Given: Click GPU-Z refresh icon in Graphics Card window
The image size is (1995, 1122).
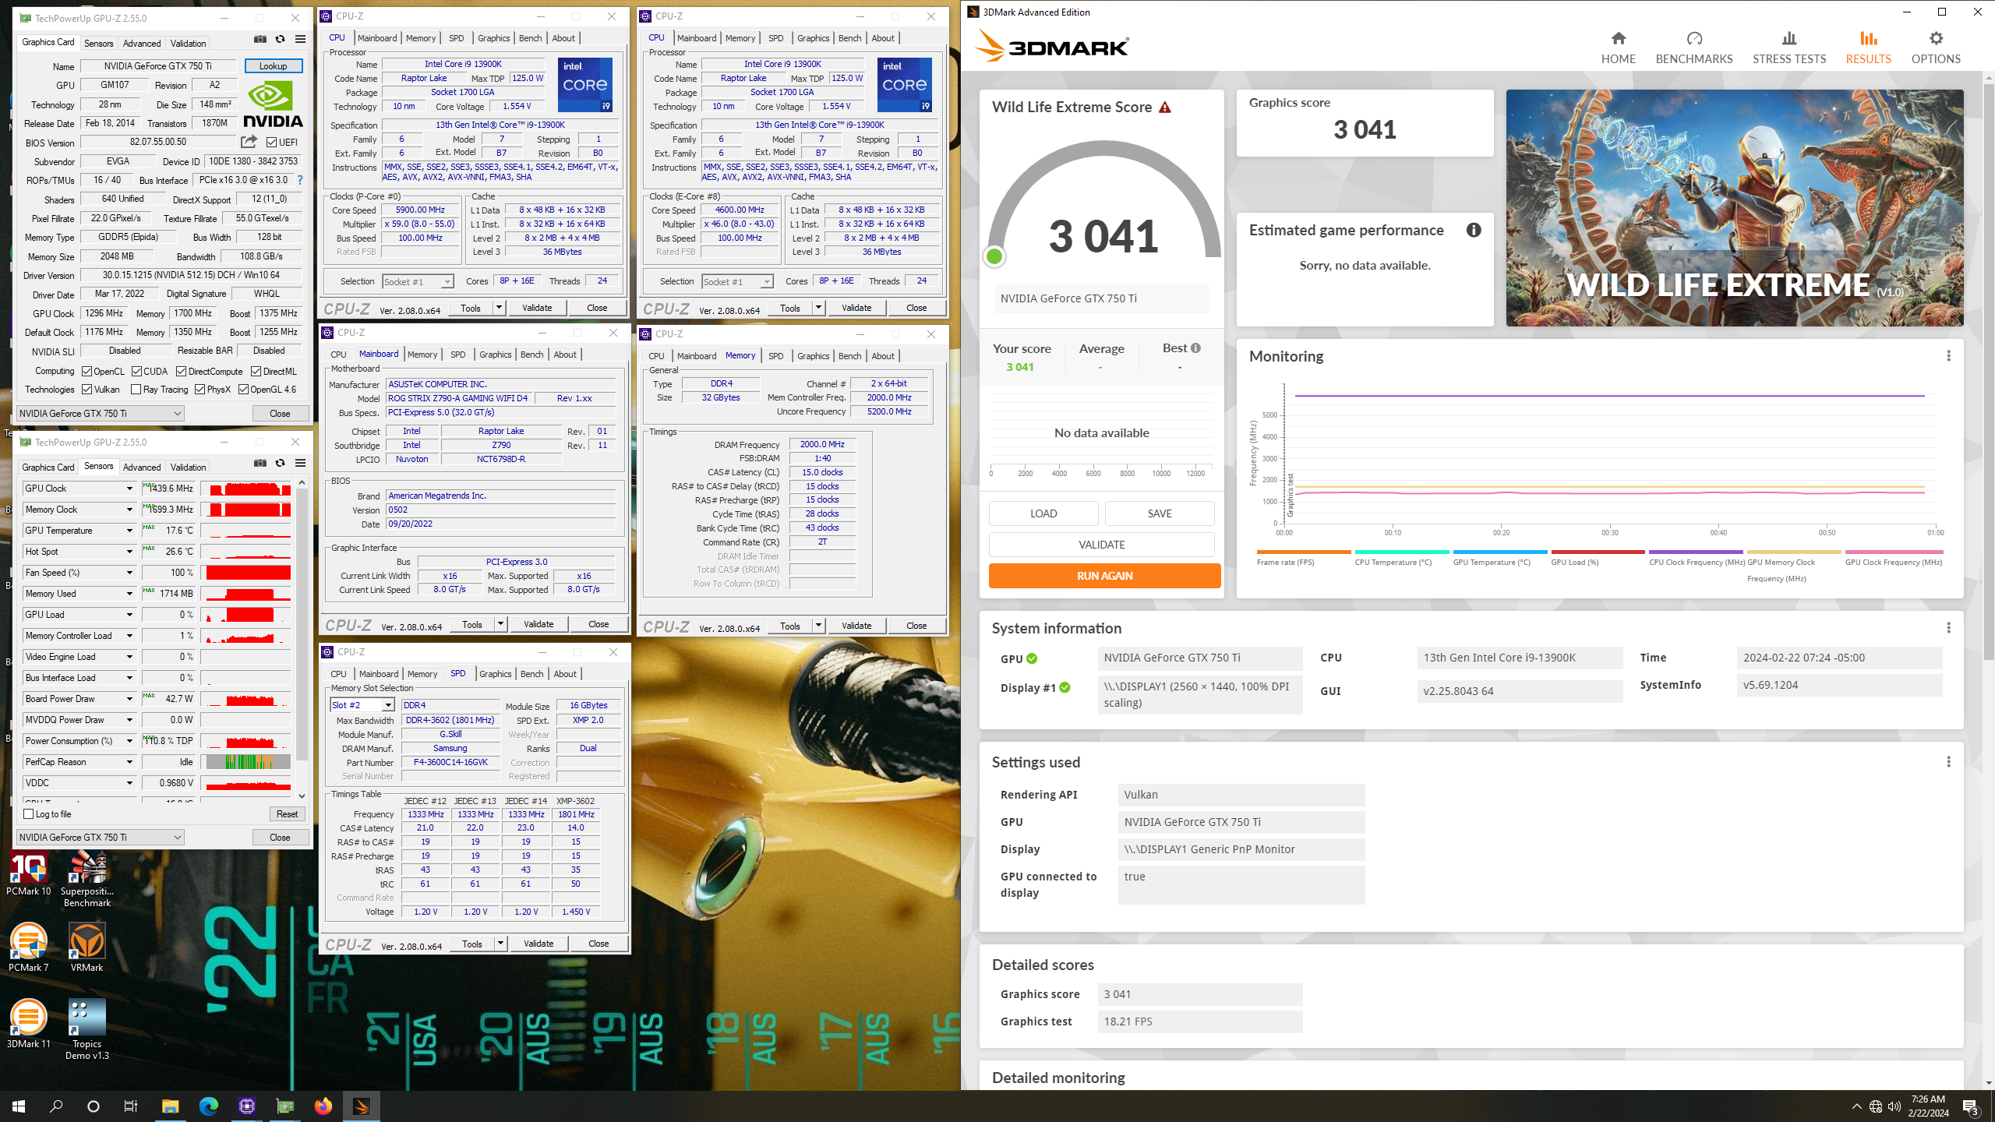Looking at the screenshot, I should click(281, 40).
